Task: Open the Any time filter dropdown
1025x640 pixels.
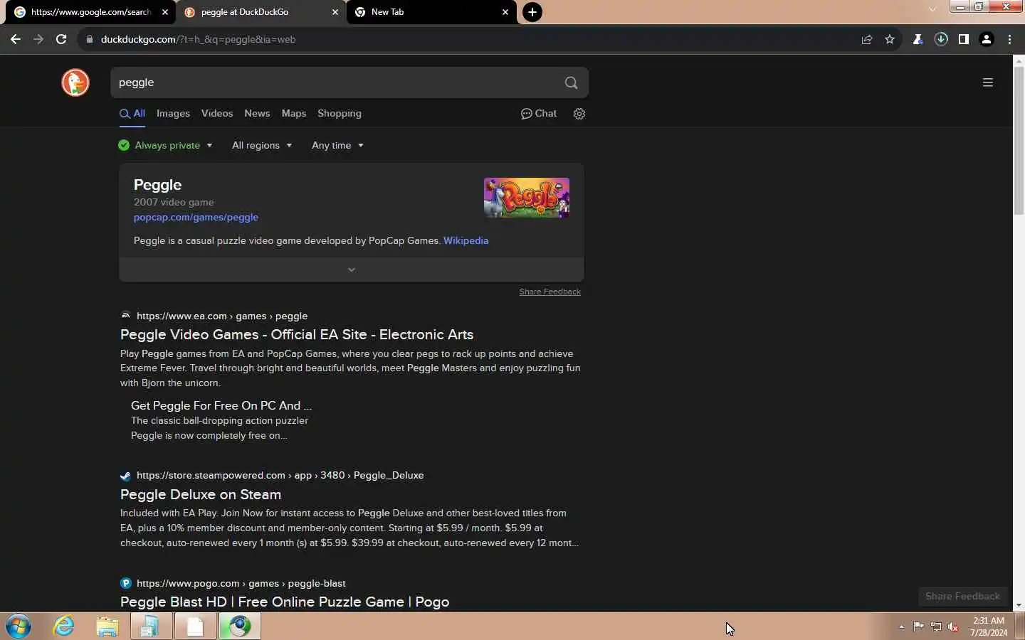Action: pos(337,145)
